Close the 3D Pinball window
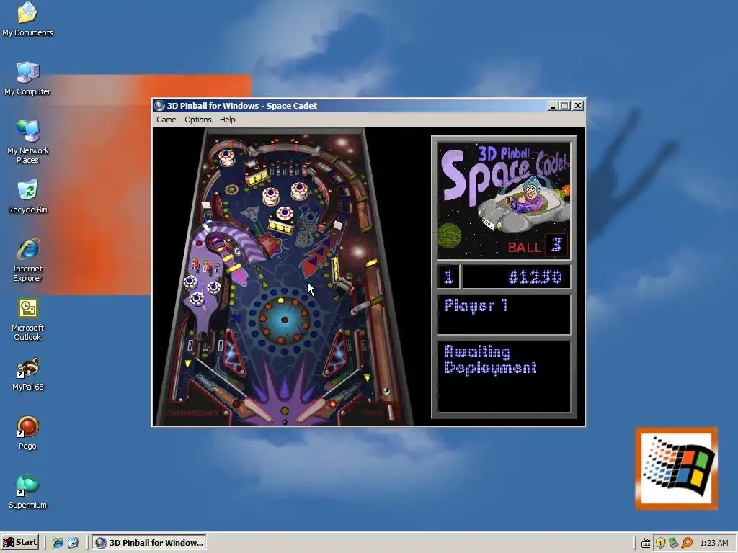Viewport: 738px width, 553px height. pyautogui.click(x=578, y=106)
